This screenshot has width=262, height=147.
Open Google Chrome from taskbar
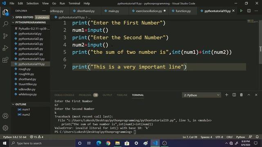pyautogui.click(x=108, y=143)
